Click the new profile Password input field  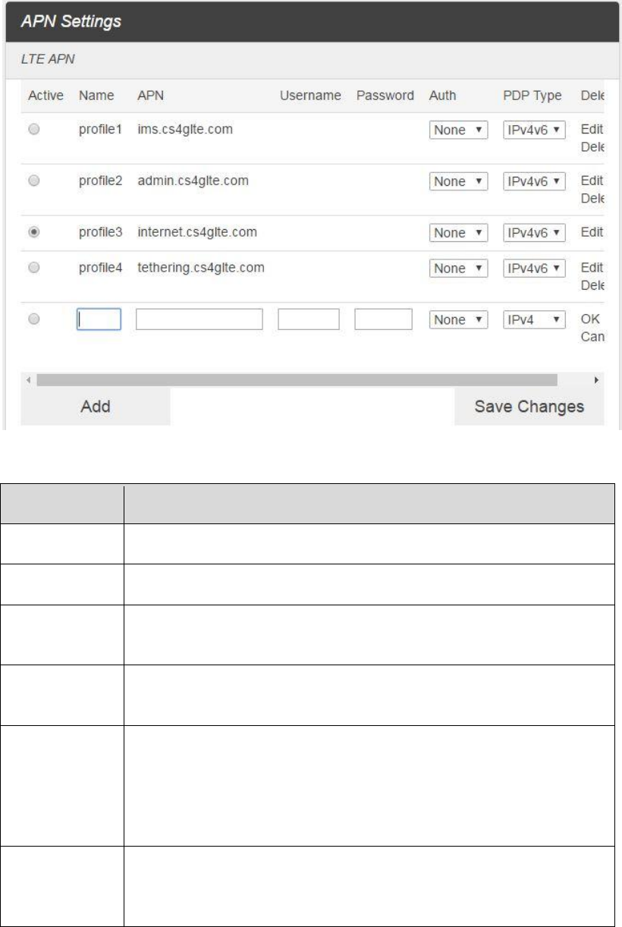coord(383,319)
